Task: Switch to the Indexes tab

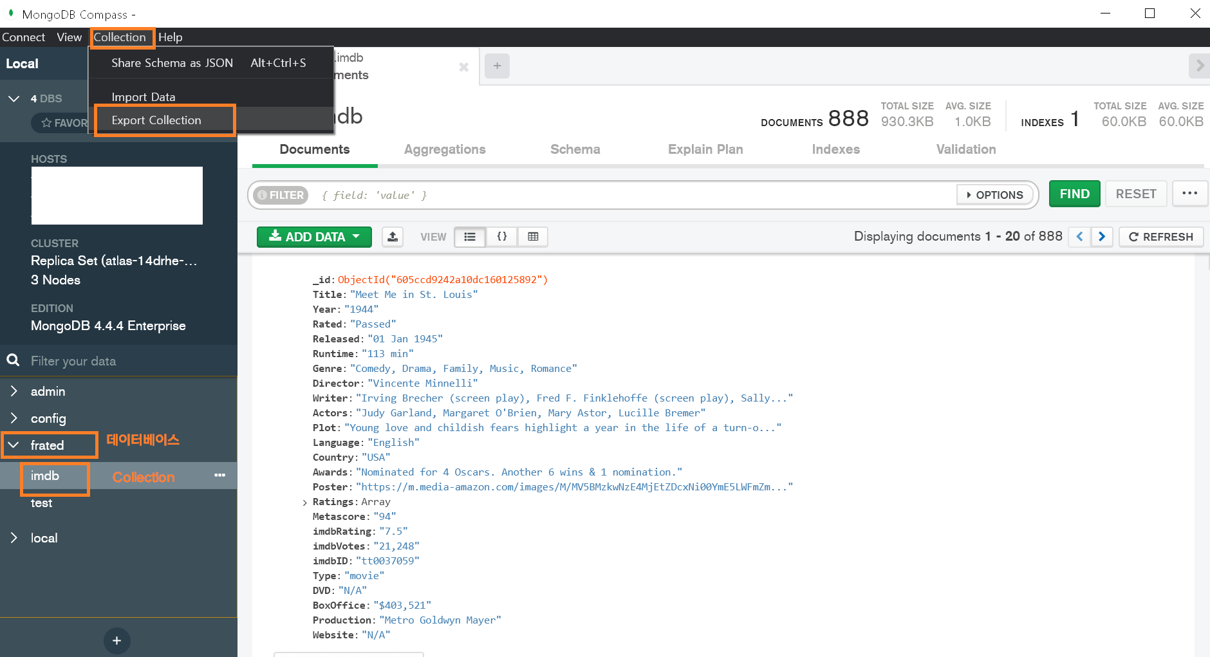Action: pos(835,149)
